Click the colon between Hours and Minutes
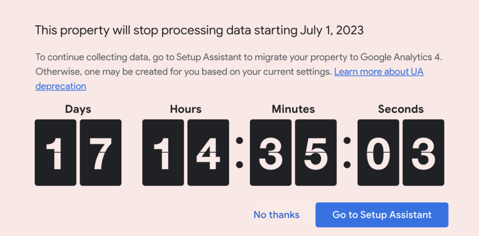 tap(239, 153)
